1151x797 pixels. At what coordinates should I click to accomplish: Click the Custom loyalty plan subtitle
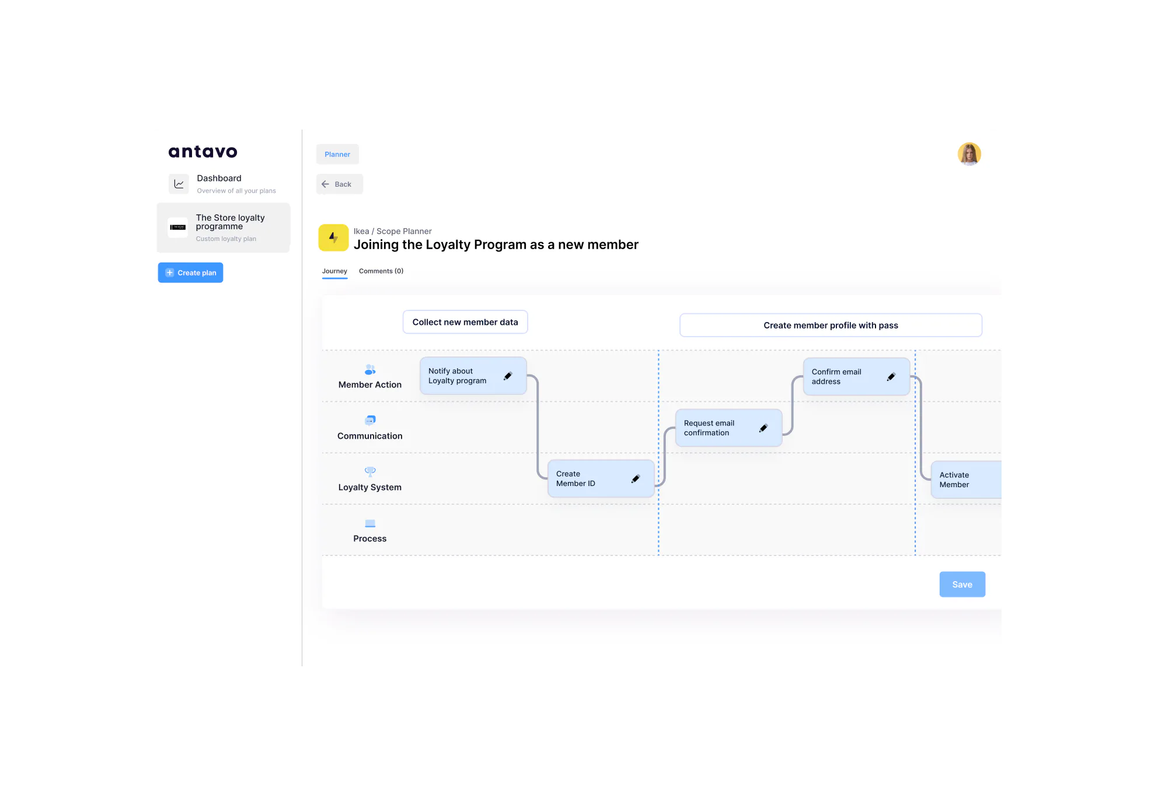tap(226, 239)
